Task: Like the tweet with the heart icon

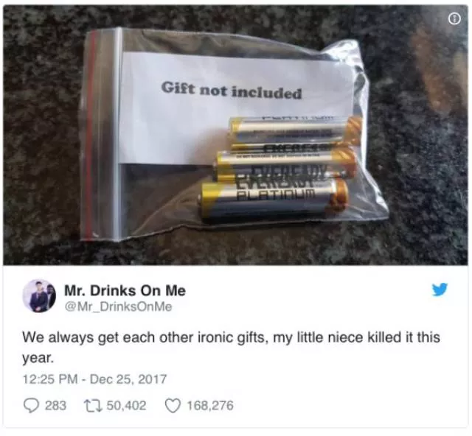Action: (173, 405)
